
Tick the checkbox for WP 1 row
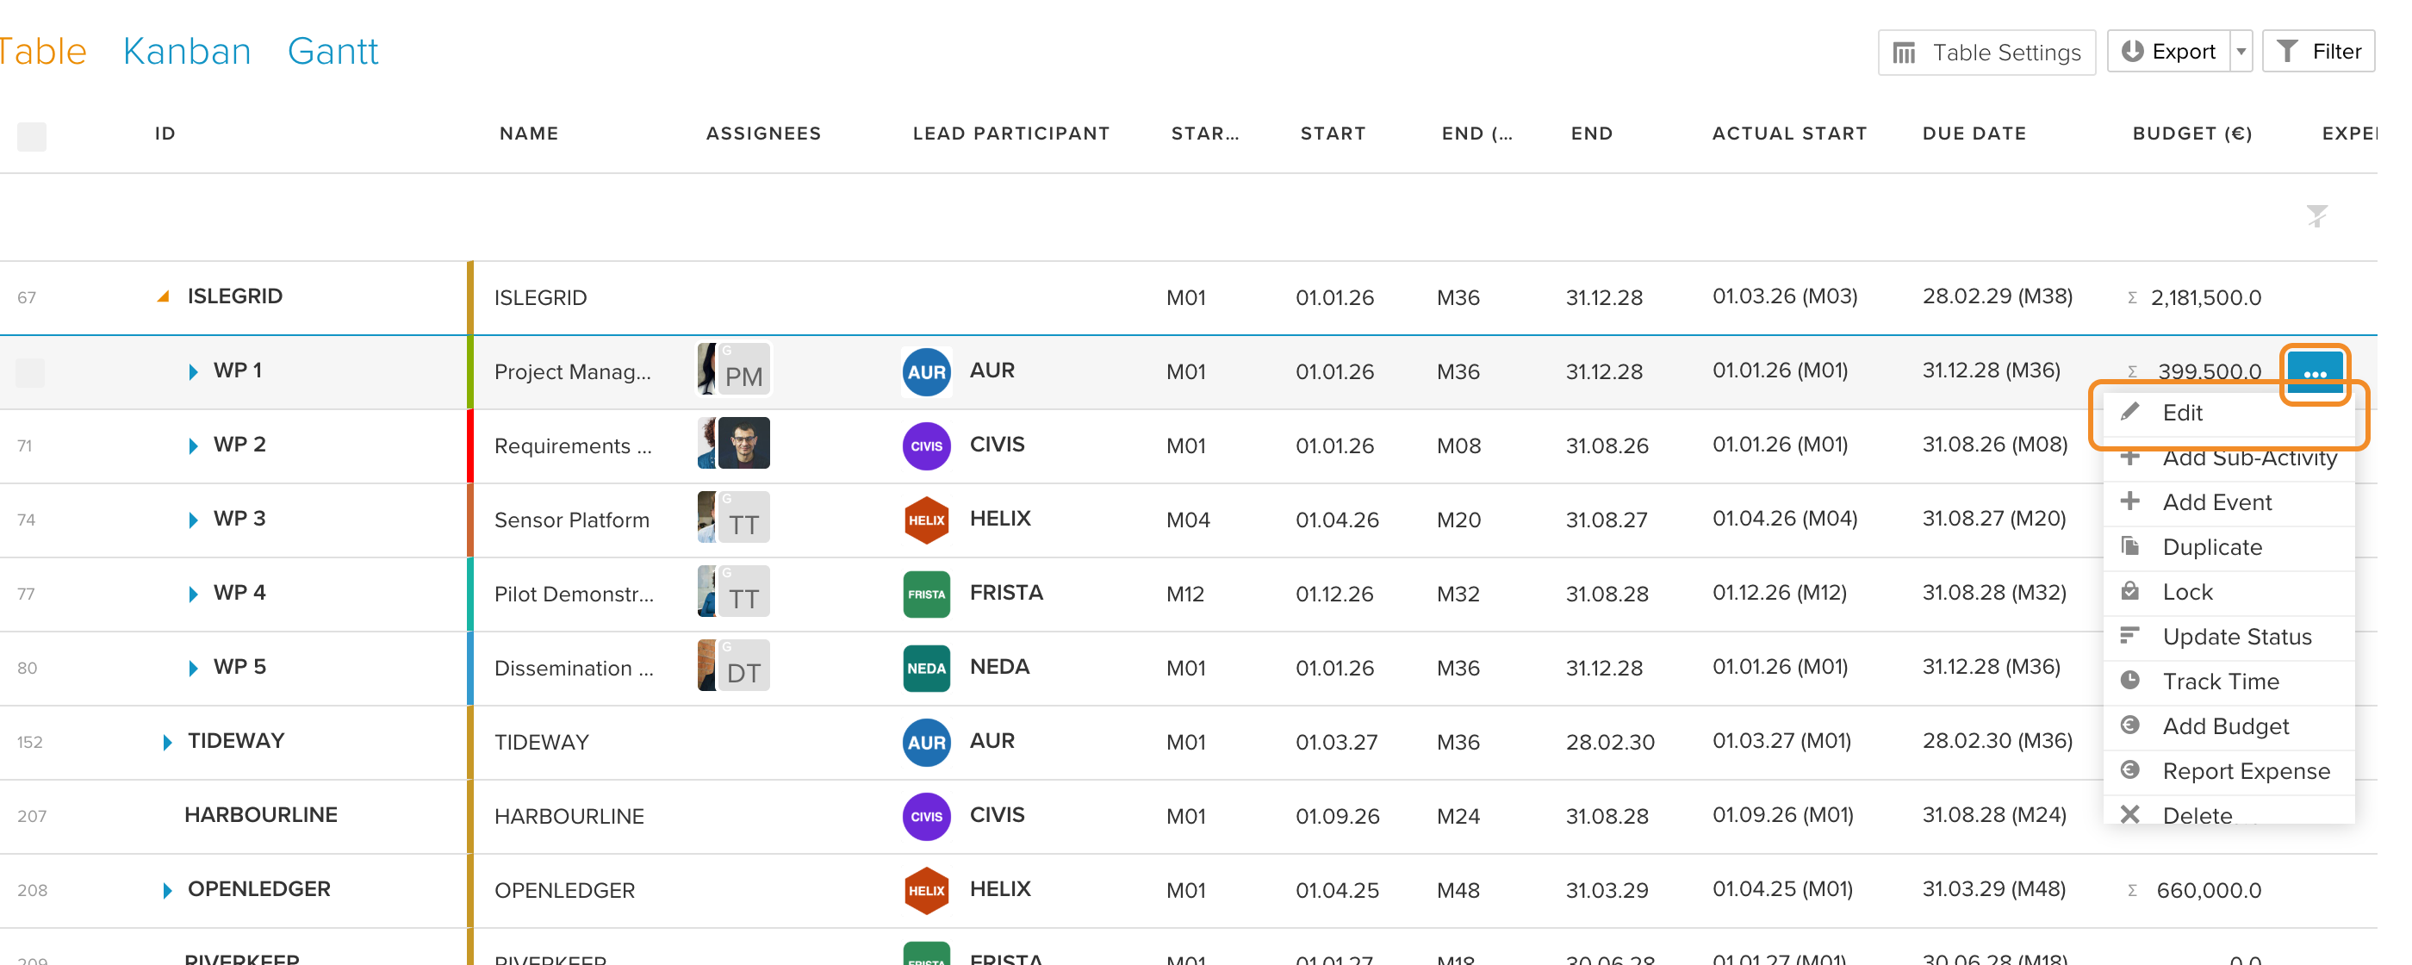pos(30,372)
